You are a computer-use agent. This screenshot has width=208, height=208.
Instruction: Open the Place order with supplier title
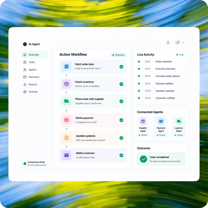tap(90, 99)
